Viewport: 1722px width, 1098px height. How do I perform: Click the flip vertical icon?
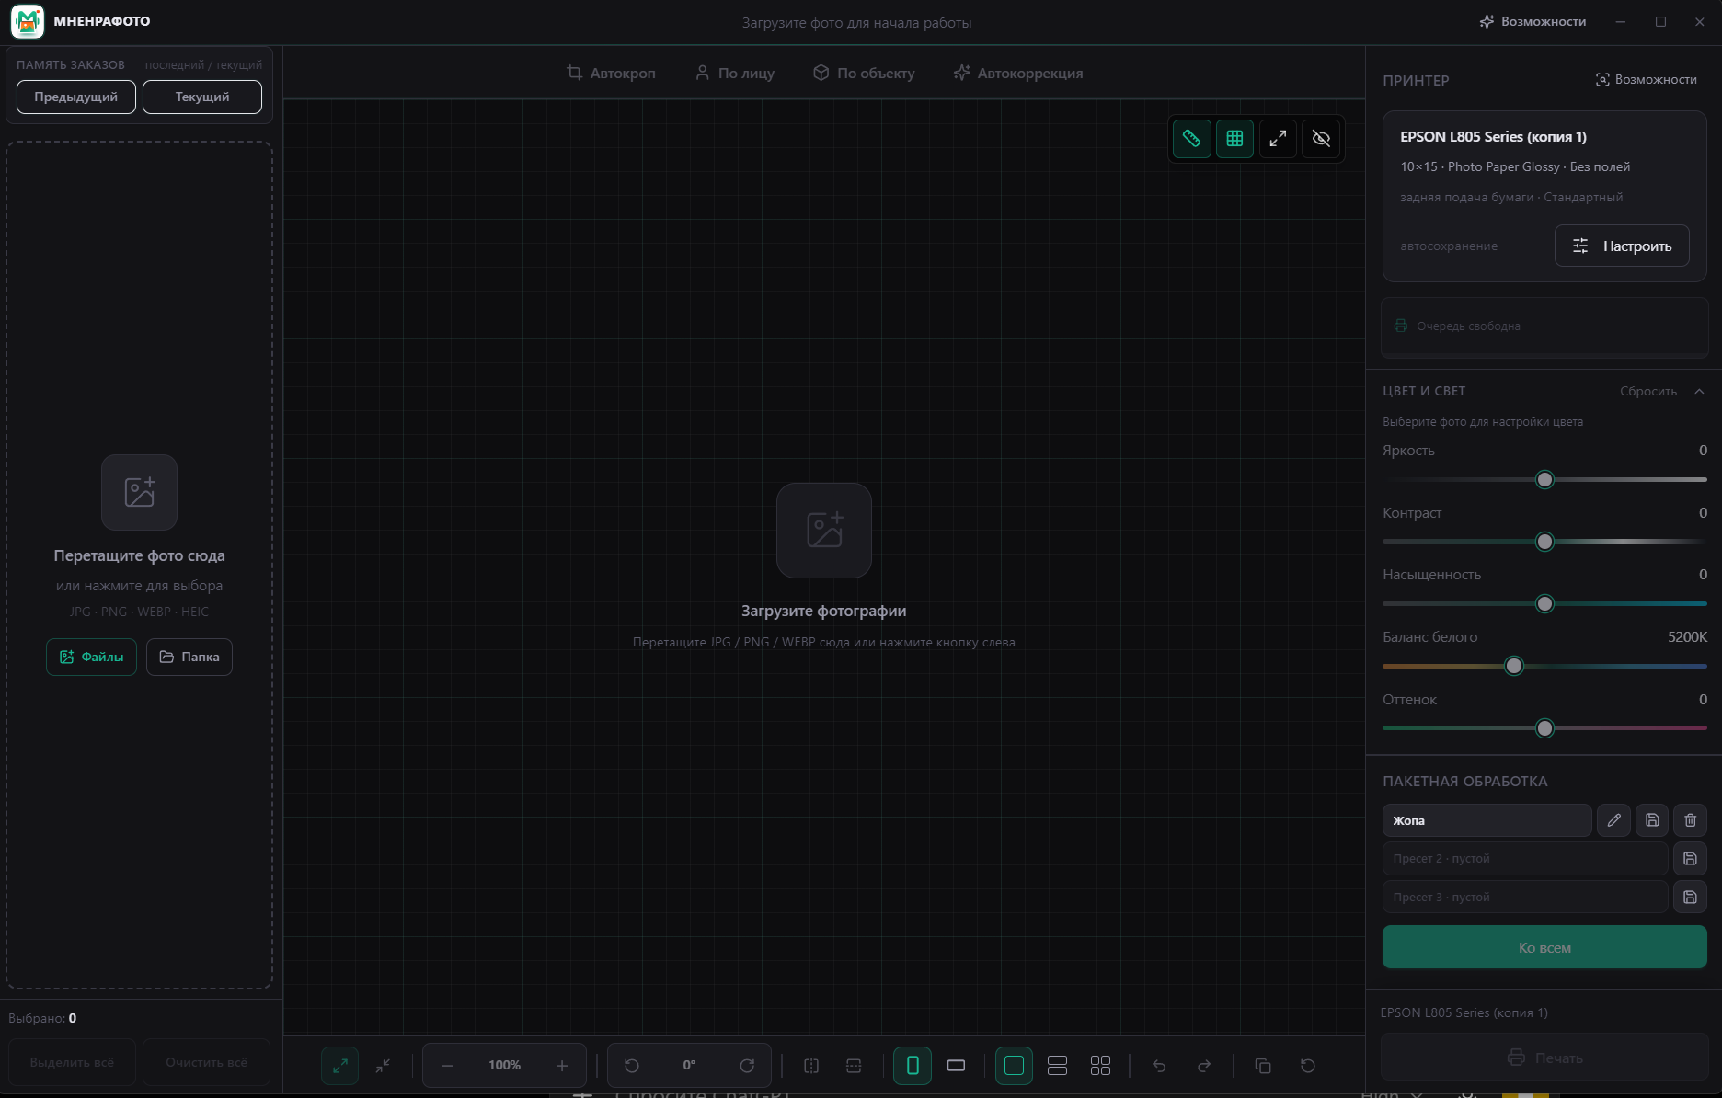854,1066
